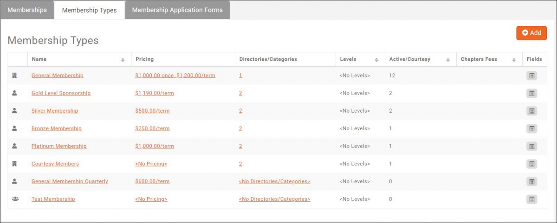Open the Silver Membership link

click(x=55, y=110)
